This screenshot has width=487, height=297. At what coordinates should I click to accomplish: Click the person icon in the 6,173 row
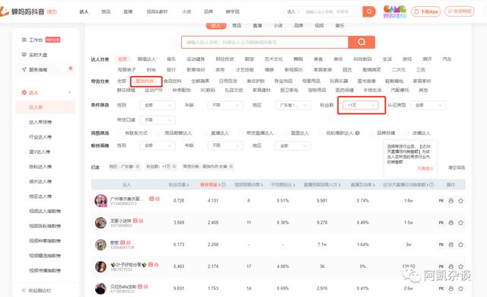[x=451, y=244]
